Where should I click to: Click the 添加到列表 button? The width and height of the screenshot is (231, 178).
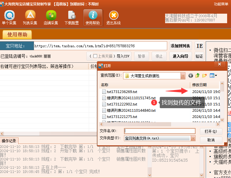(180, 46)
